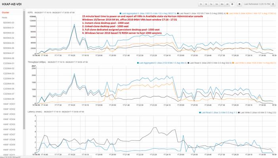Screen dimensions: 278x158
Task: Click the refresh arrows icon
Action: pyautogui.click(x=273, y=4)
